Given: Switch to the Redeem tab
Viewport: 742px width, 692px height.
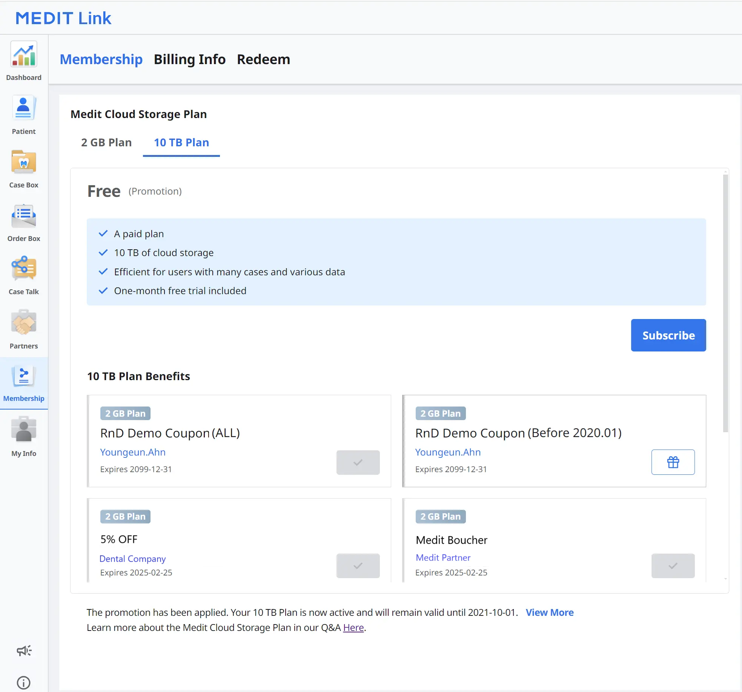Looking at the screenshot, I should click(x=264, y=60).
